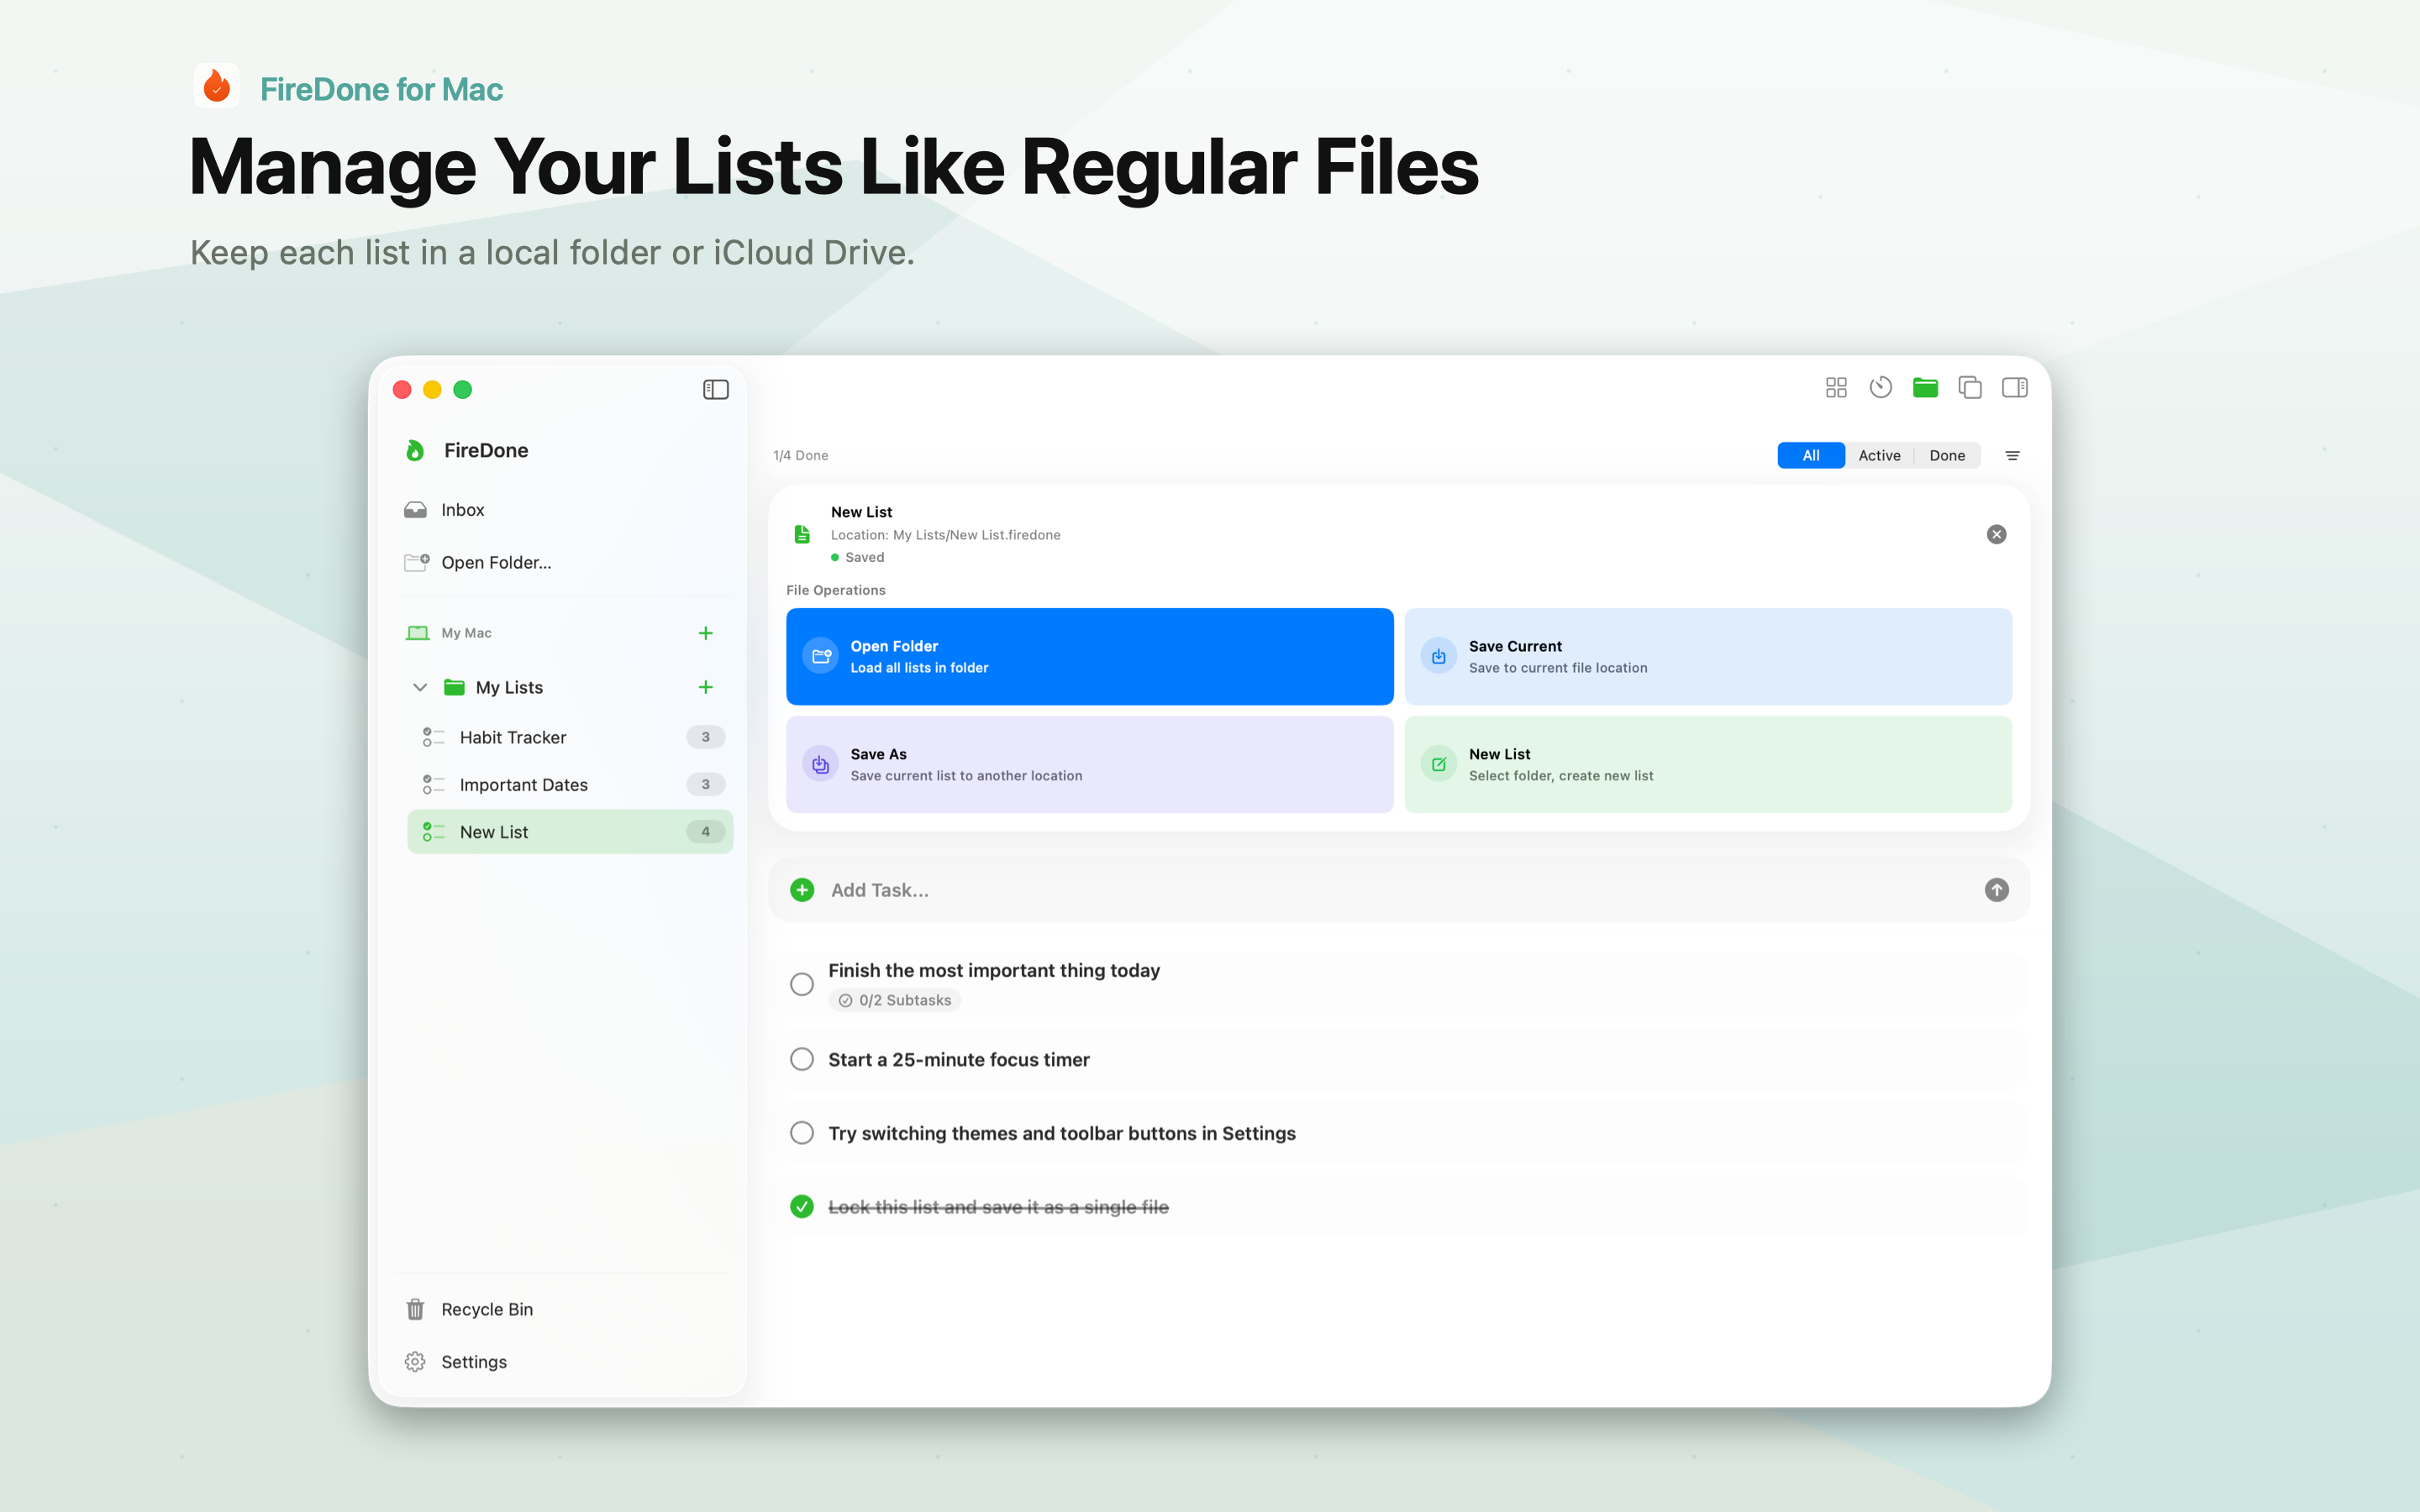Click the 0/2 Subtasks badge

895,1001
